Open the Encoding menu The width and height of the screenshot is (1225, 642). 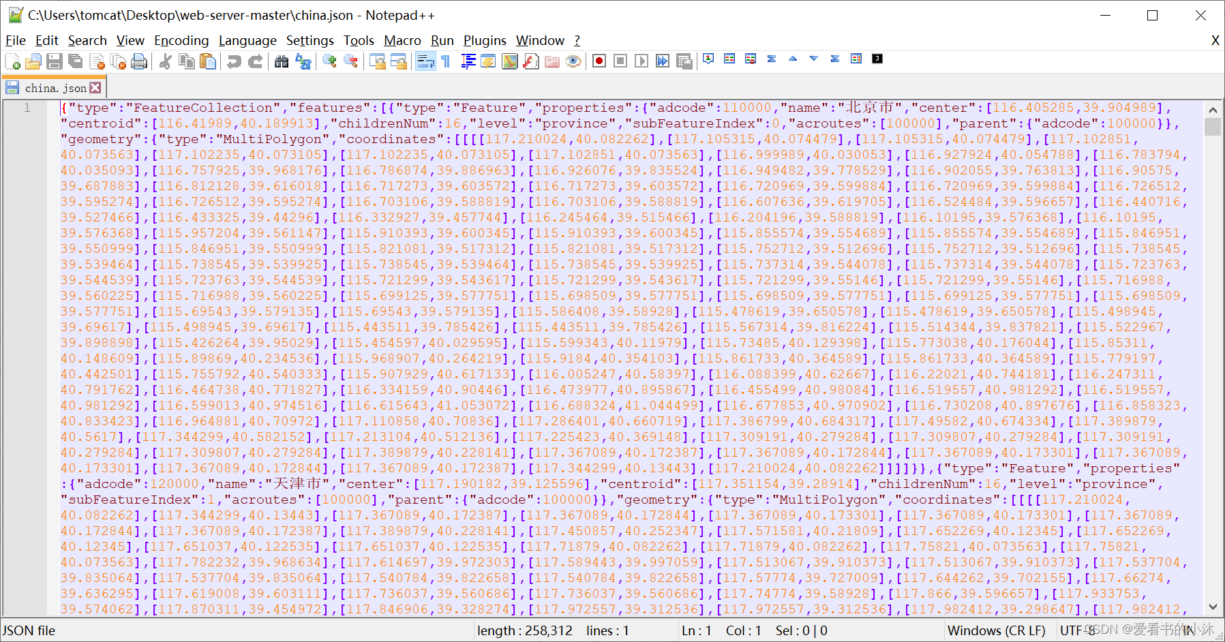point(181,41)
